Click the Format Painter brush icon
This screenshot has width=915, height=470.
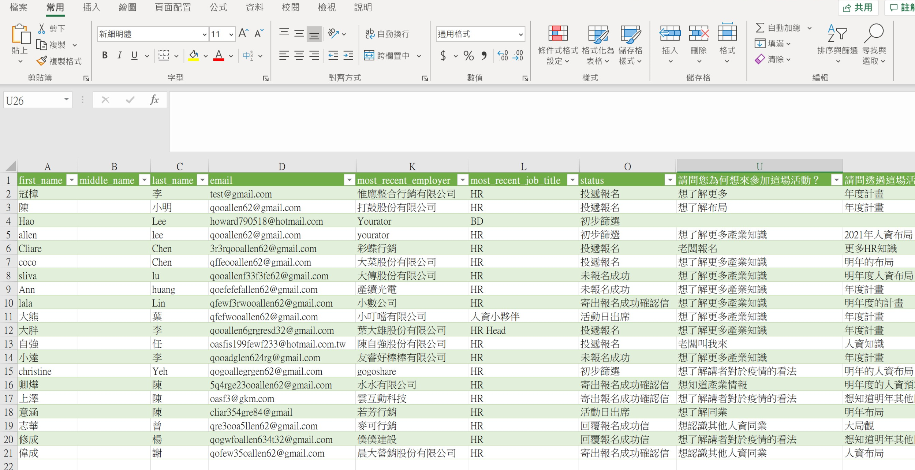click(x=41, y=61)
